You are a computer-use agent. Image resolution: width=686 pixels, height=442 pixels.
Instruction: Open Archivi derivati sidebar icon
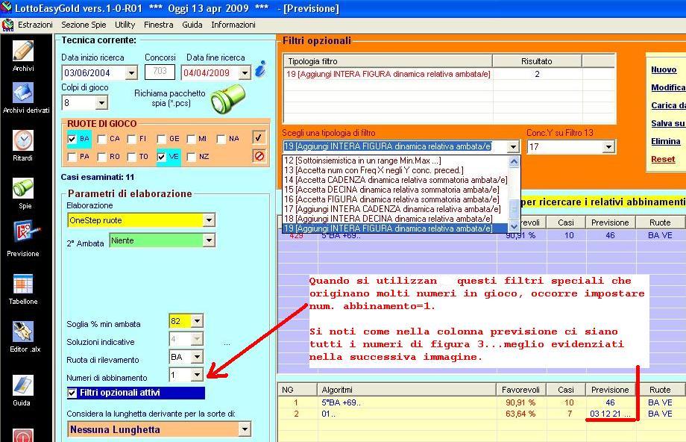[x=23, y=93]
